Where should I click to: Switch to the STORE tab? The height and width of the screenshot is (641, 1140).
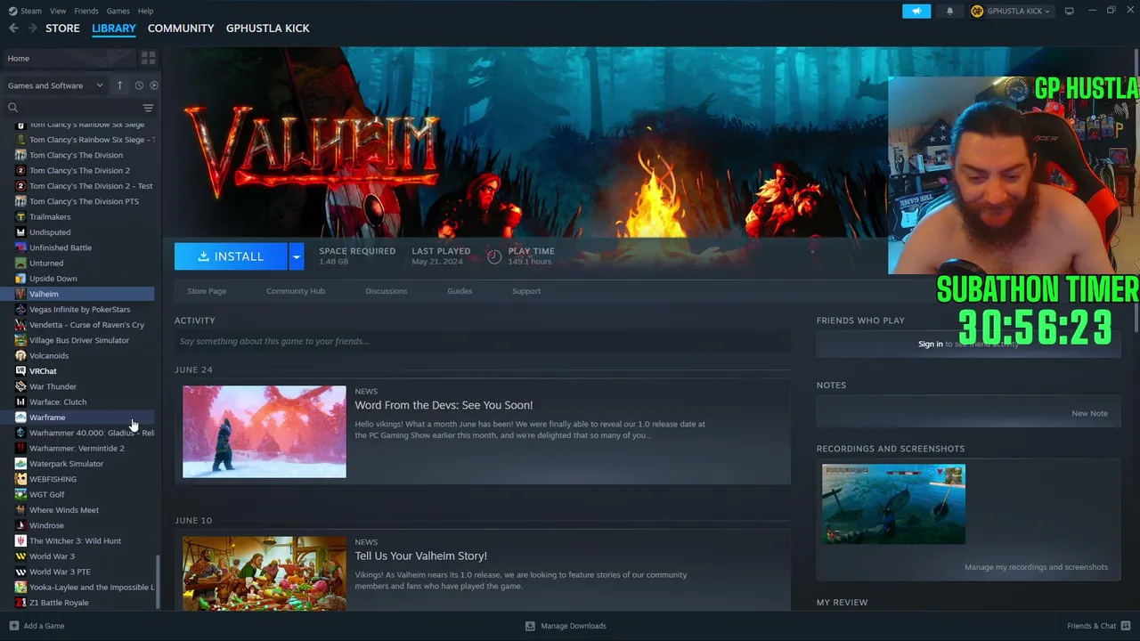tap(62, 28)
